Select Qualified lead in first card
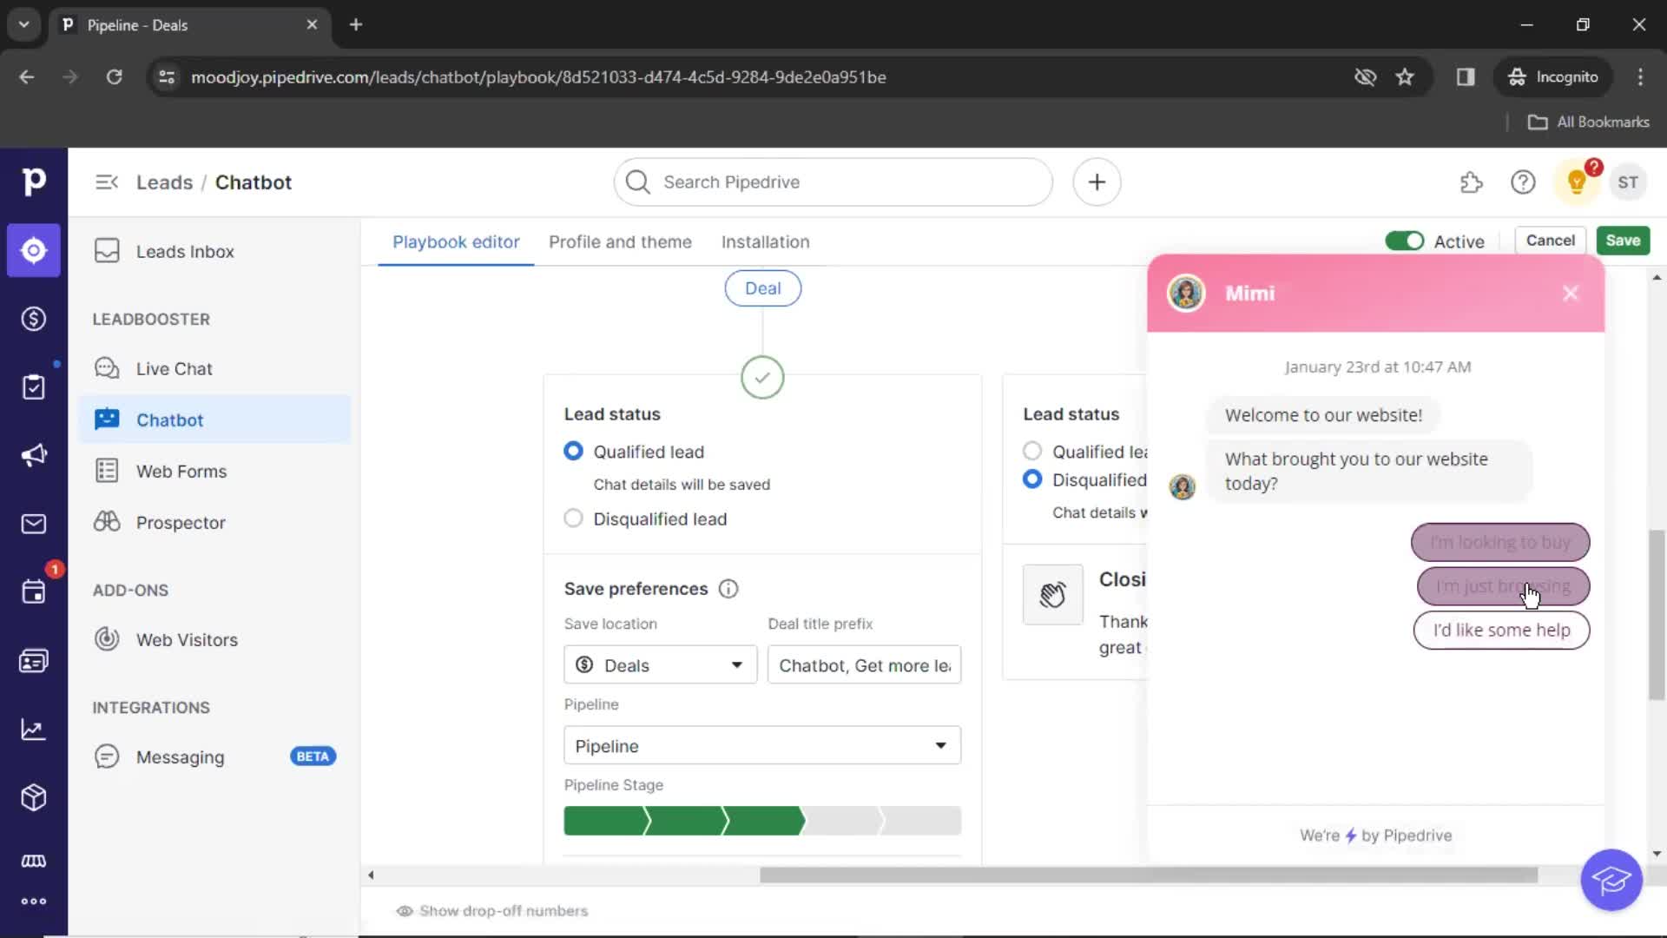Screen dimensions: 1667x938 click(573, 451)
